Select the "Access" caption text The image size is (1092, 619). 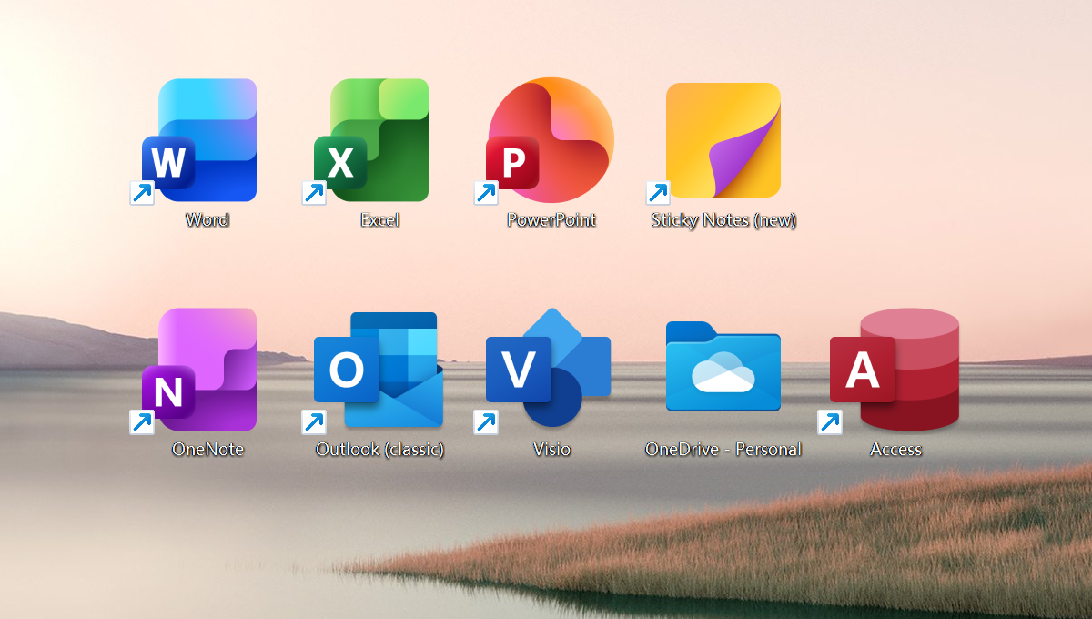click(895, 450)
